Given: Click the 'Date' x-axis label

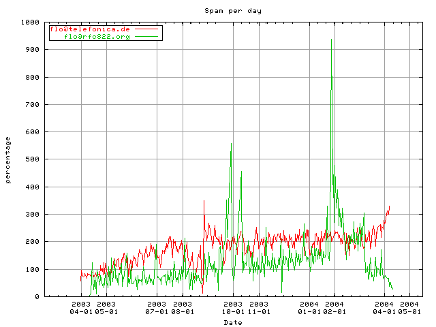Looking at the screenshot, I should 233,322.
